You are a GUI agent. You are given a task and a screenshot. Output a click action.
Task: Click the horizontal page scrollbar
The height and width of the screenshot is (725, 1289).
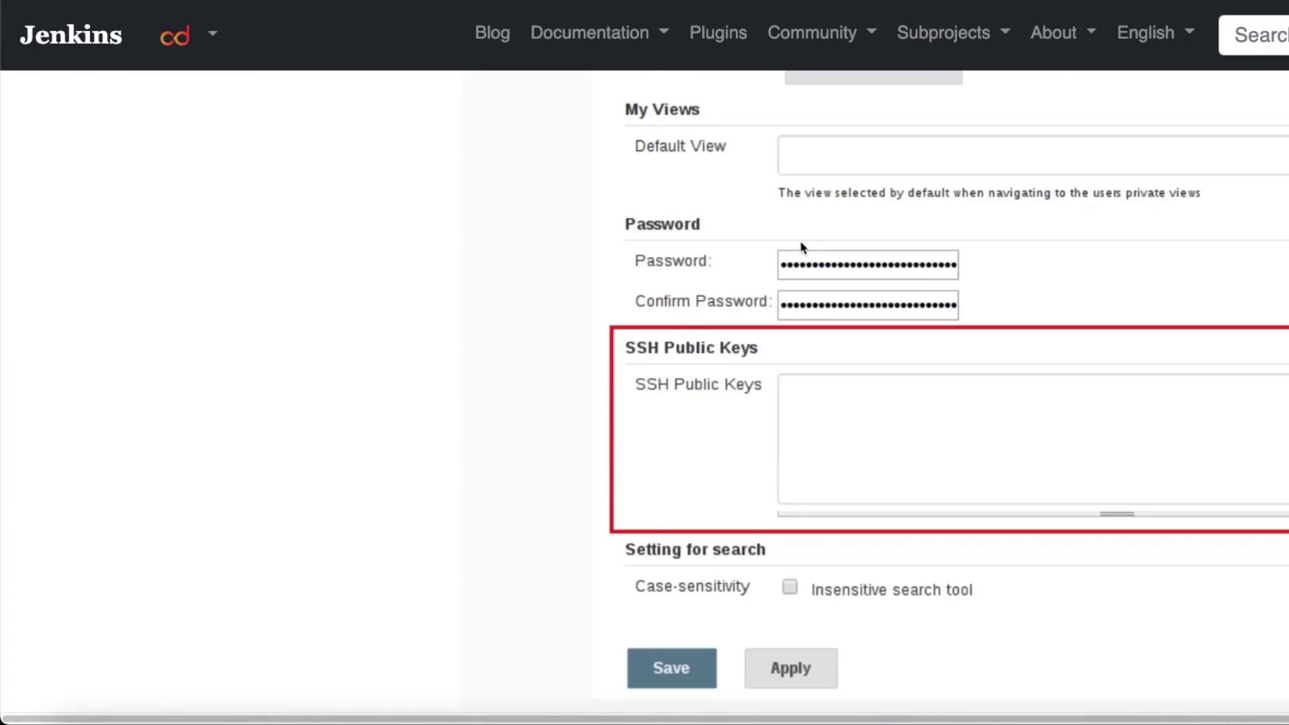pos(644,719)
